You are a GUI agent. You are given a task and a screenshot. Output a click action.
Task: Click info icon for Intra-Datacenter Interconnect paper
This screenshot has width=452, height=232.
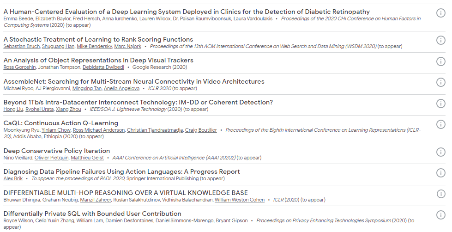440,103
